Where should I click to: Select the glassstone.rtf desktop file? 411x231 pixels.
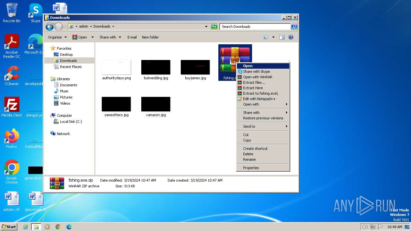[x=35, y=201]
